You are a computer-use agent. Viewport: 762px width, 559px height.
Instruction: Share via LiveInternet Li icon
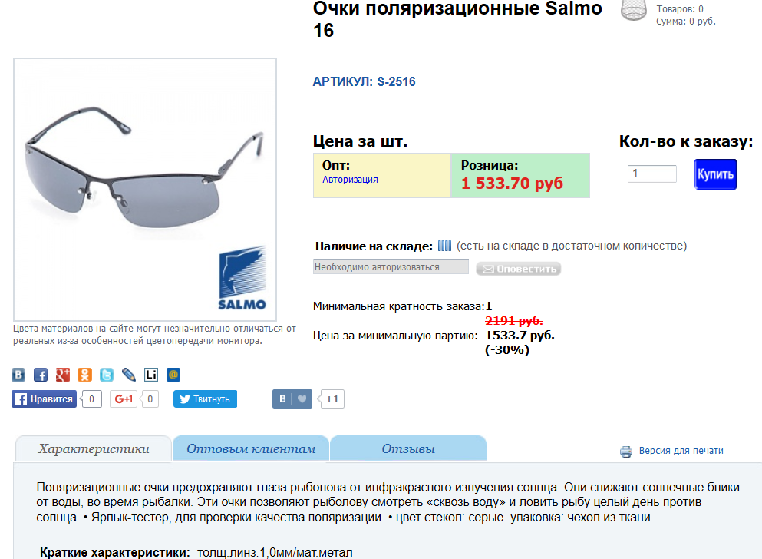[151, 375]
